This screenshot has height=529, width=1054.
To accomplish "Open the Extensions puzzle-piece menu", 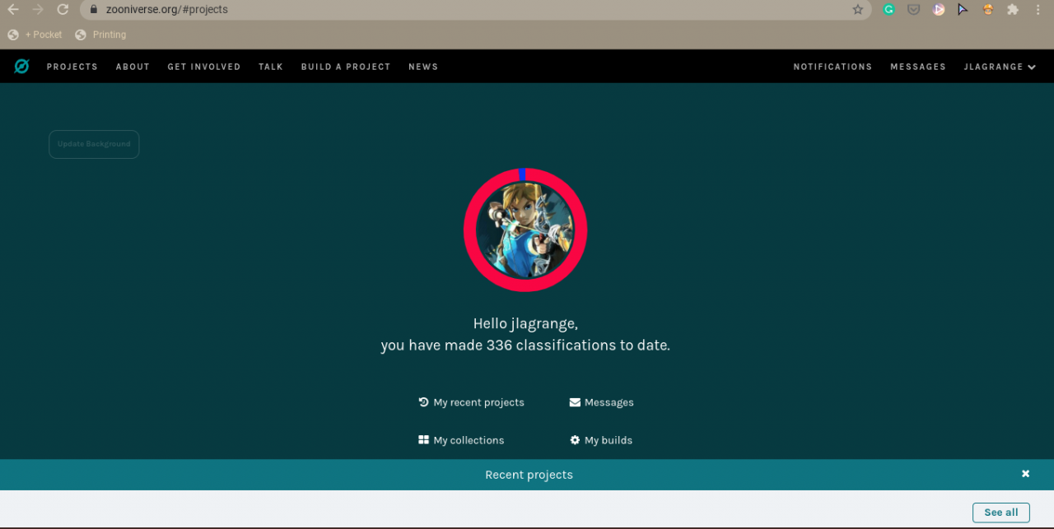I will click(1012, 10).
